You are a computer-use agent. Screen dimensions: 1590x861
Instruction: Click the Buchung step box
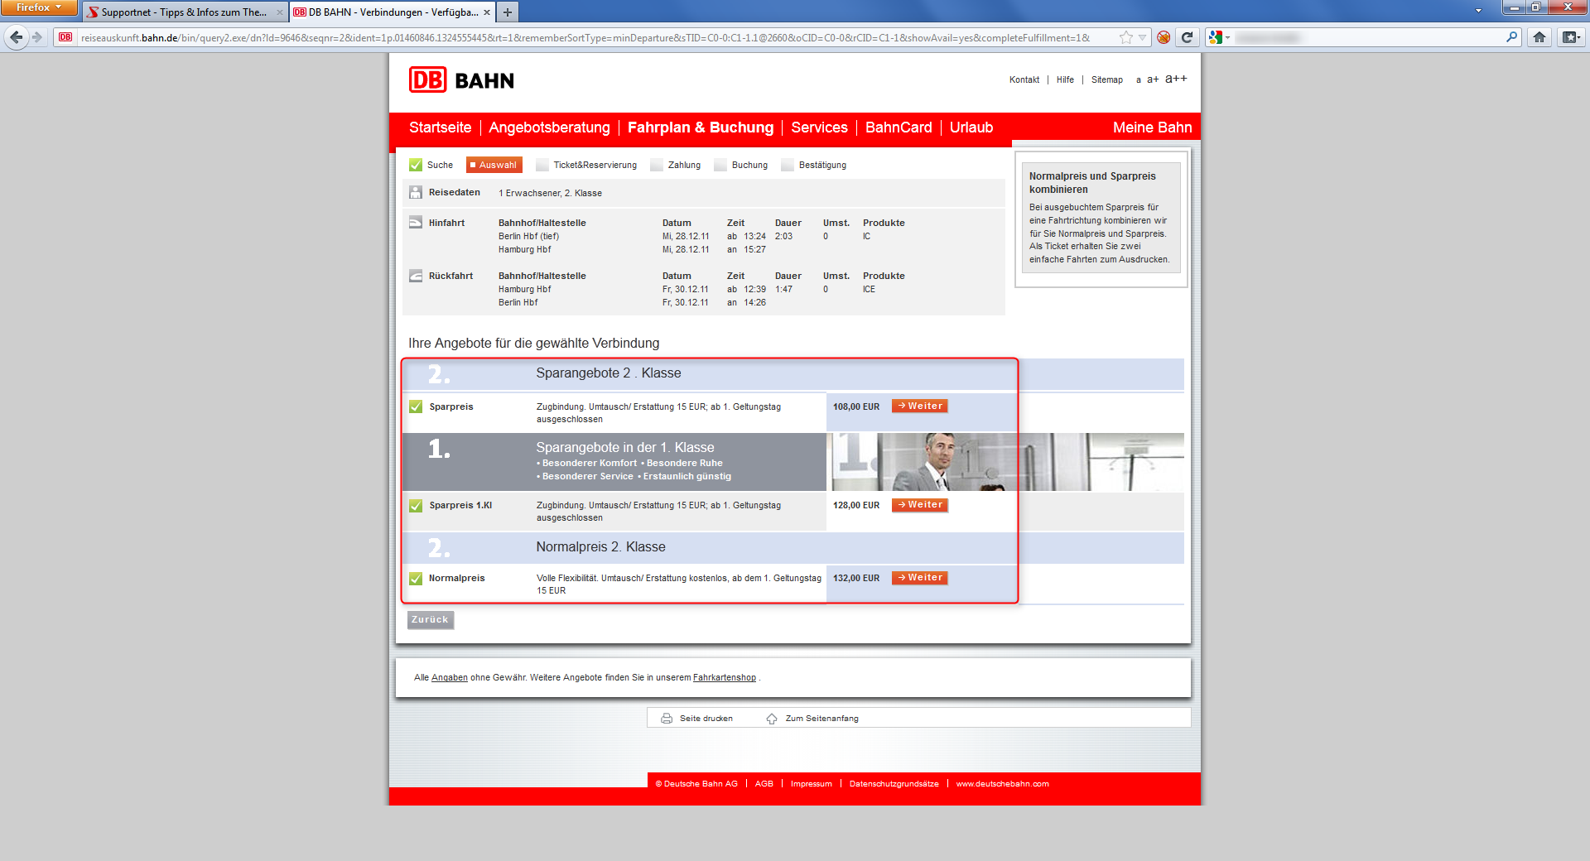click(x=720, y=165)
